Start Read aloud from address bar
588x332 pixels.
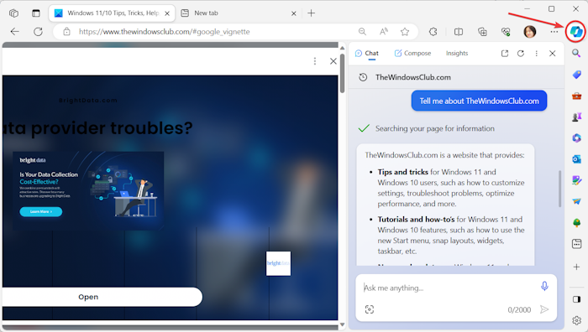coord(384,32)
